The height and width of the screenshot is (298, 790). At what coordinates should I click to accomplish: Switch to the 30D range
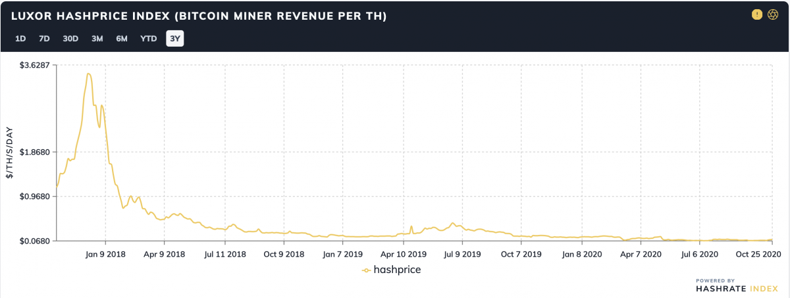(x=70, y=38)
